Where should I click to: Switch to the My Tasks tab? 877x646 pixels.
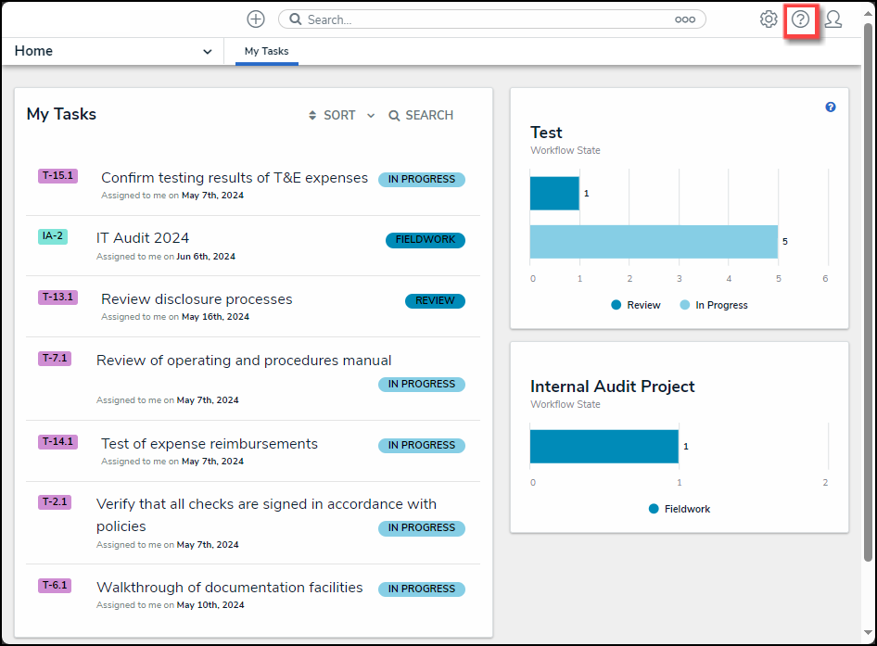tap(267, 52)
